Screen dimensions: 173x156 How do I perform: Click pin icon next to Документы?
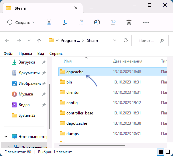[44, 73]
